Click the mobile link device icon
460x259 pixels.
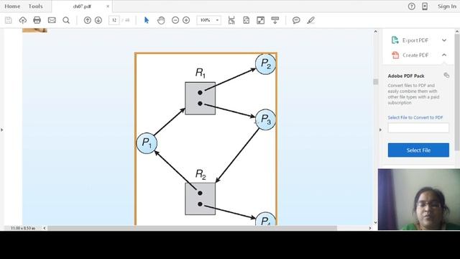(425, 6)
